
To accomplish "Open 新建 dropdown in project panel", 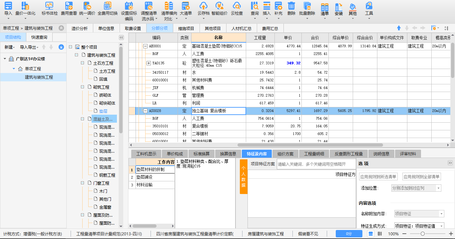I will click(x=9, y=47).
